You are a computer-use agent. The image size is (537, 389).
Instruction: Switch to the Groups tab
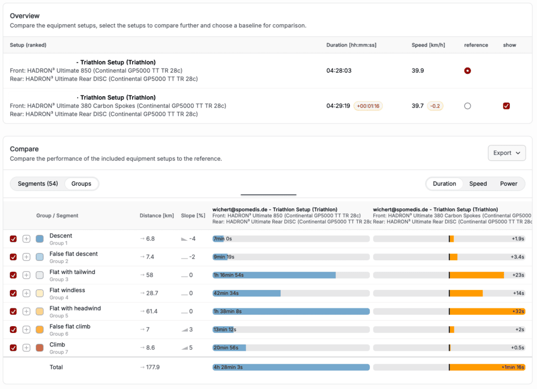pyautogui.click(x=81, y=184)
